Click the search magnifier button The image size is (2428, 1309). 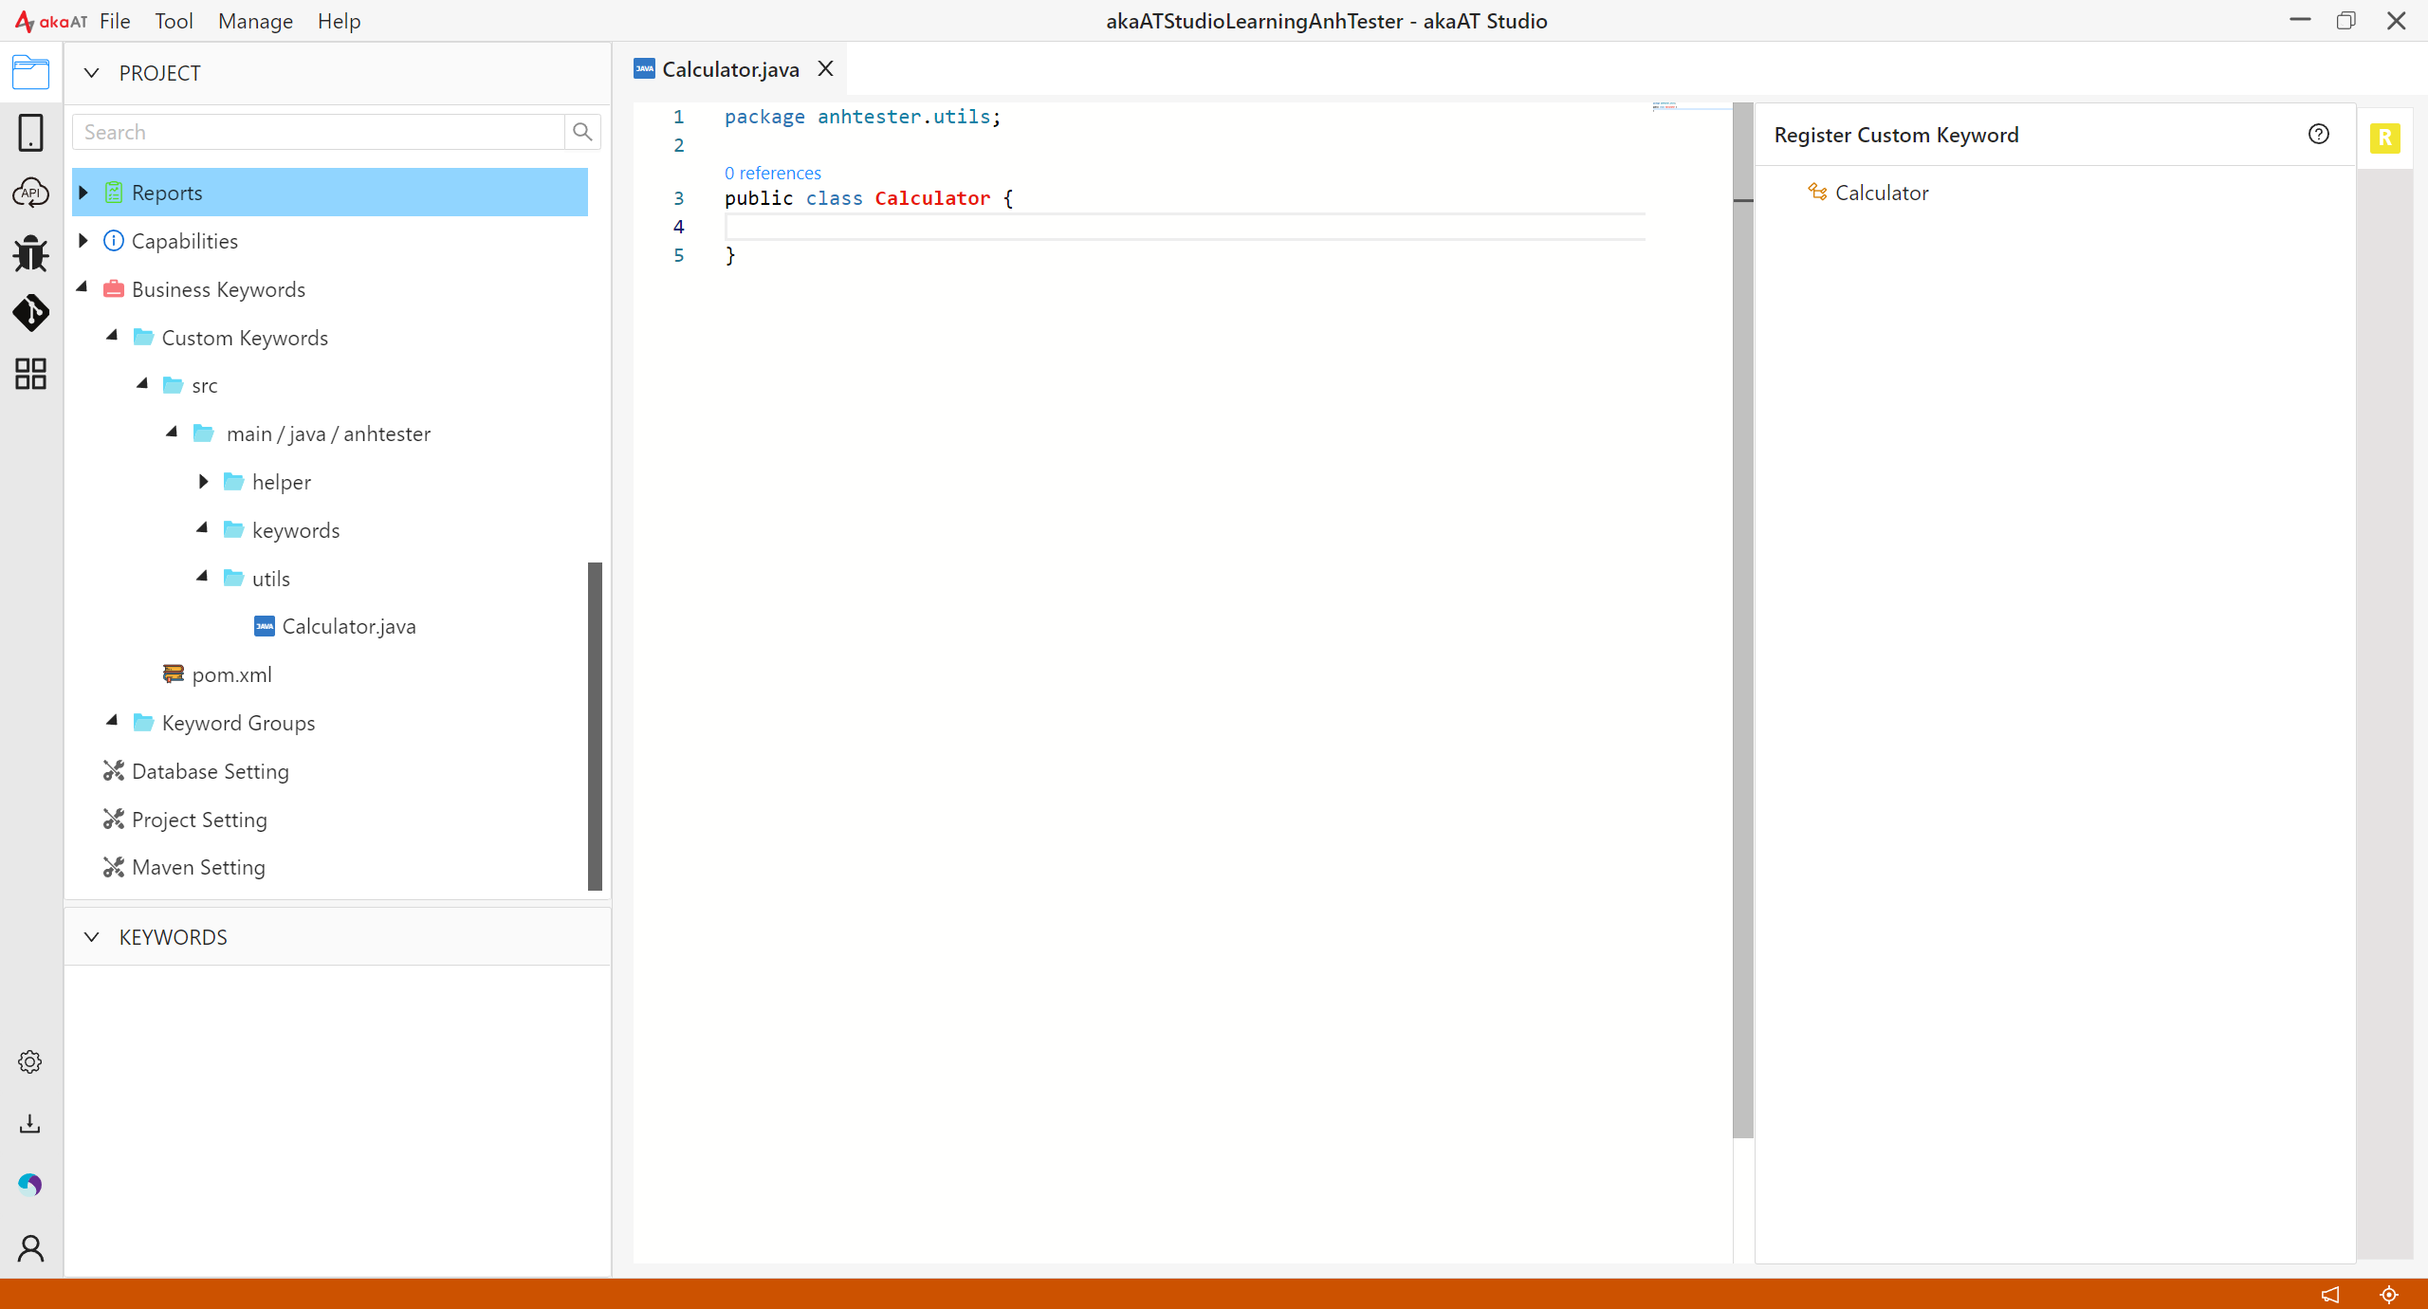tap(582, 132)
